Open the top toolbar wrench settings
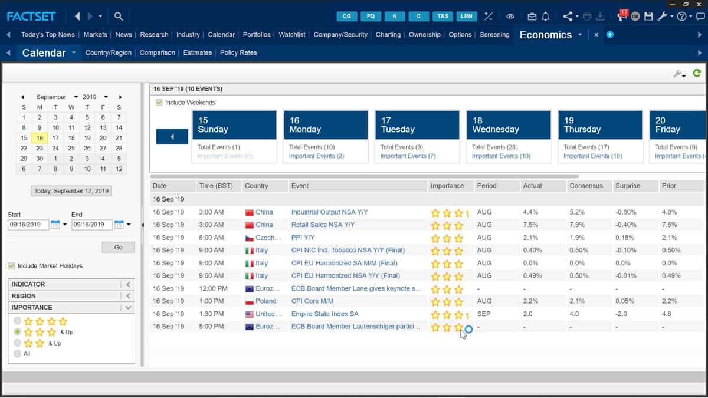708x398 pixels. pos(662,17)
